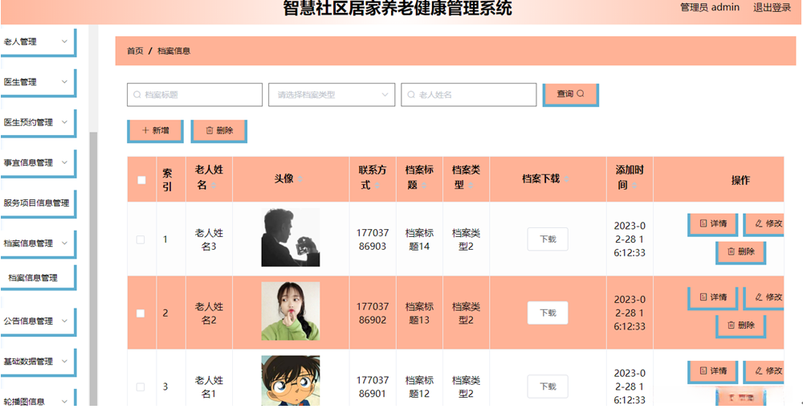Click sort arrows in 添加时间 column header

pyautogui.click(x=634, y=185)
